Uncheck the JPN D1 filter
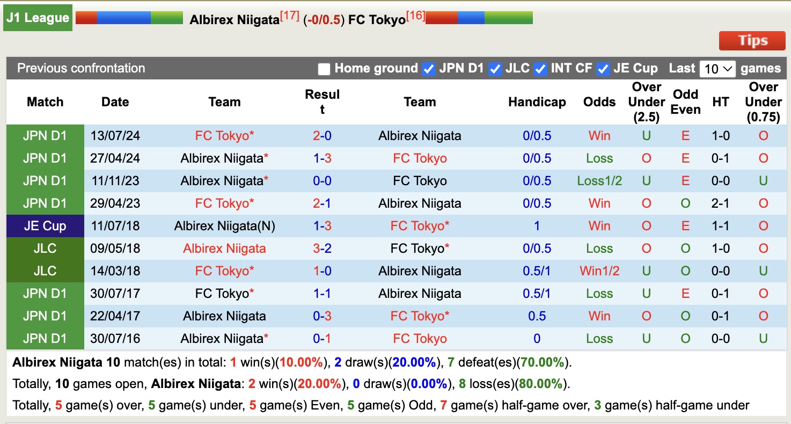The height and width of the screenshot is (424, 791). (428, 69)
